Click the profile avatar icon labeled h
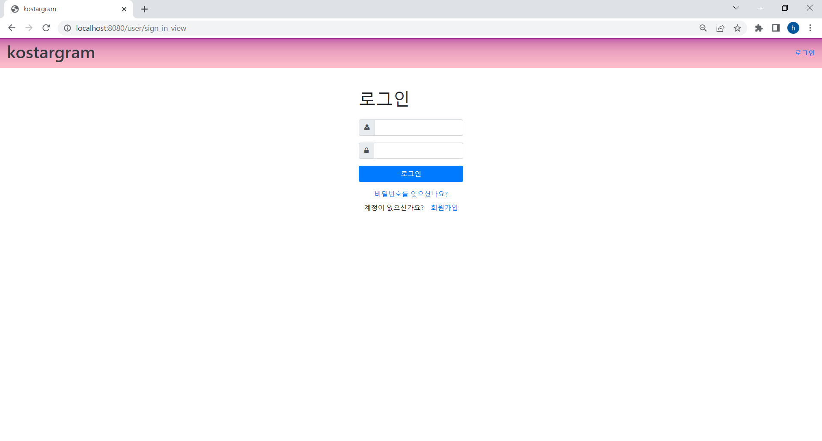The image size is (822, 441). pyautogui.click(x=793, y=28)
